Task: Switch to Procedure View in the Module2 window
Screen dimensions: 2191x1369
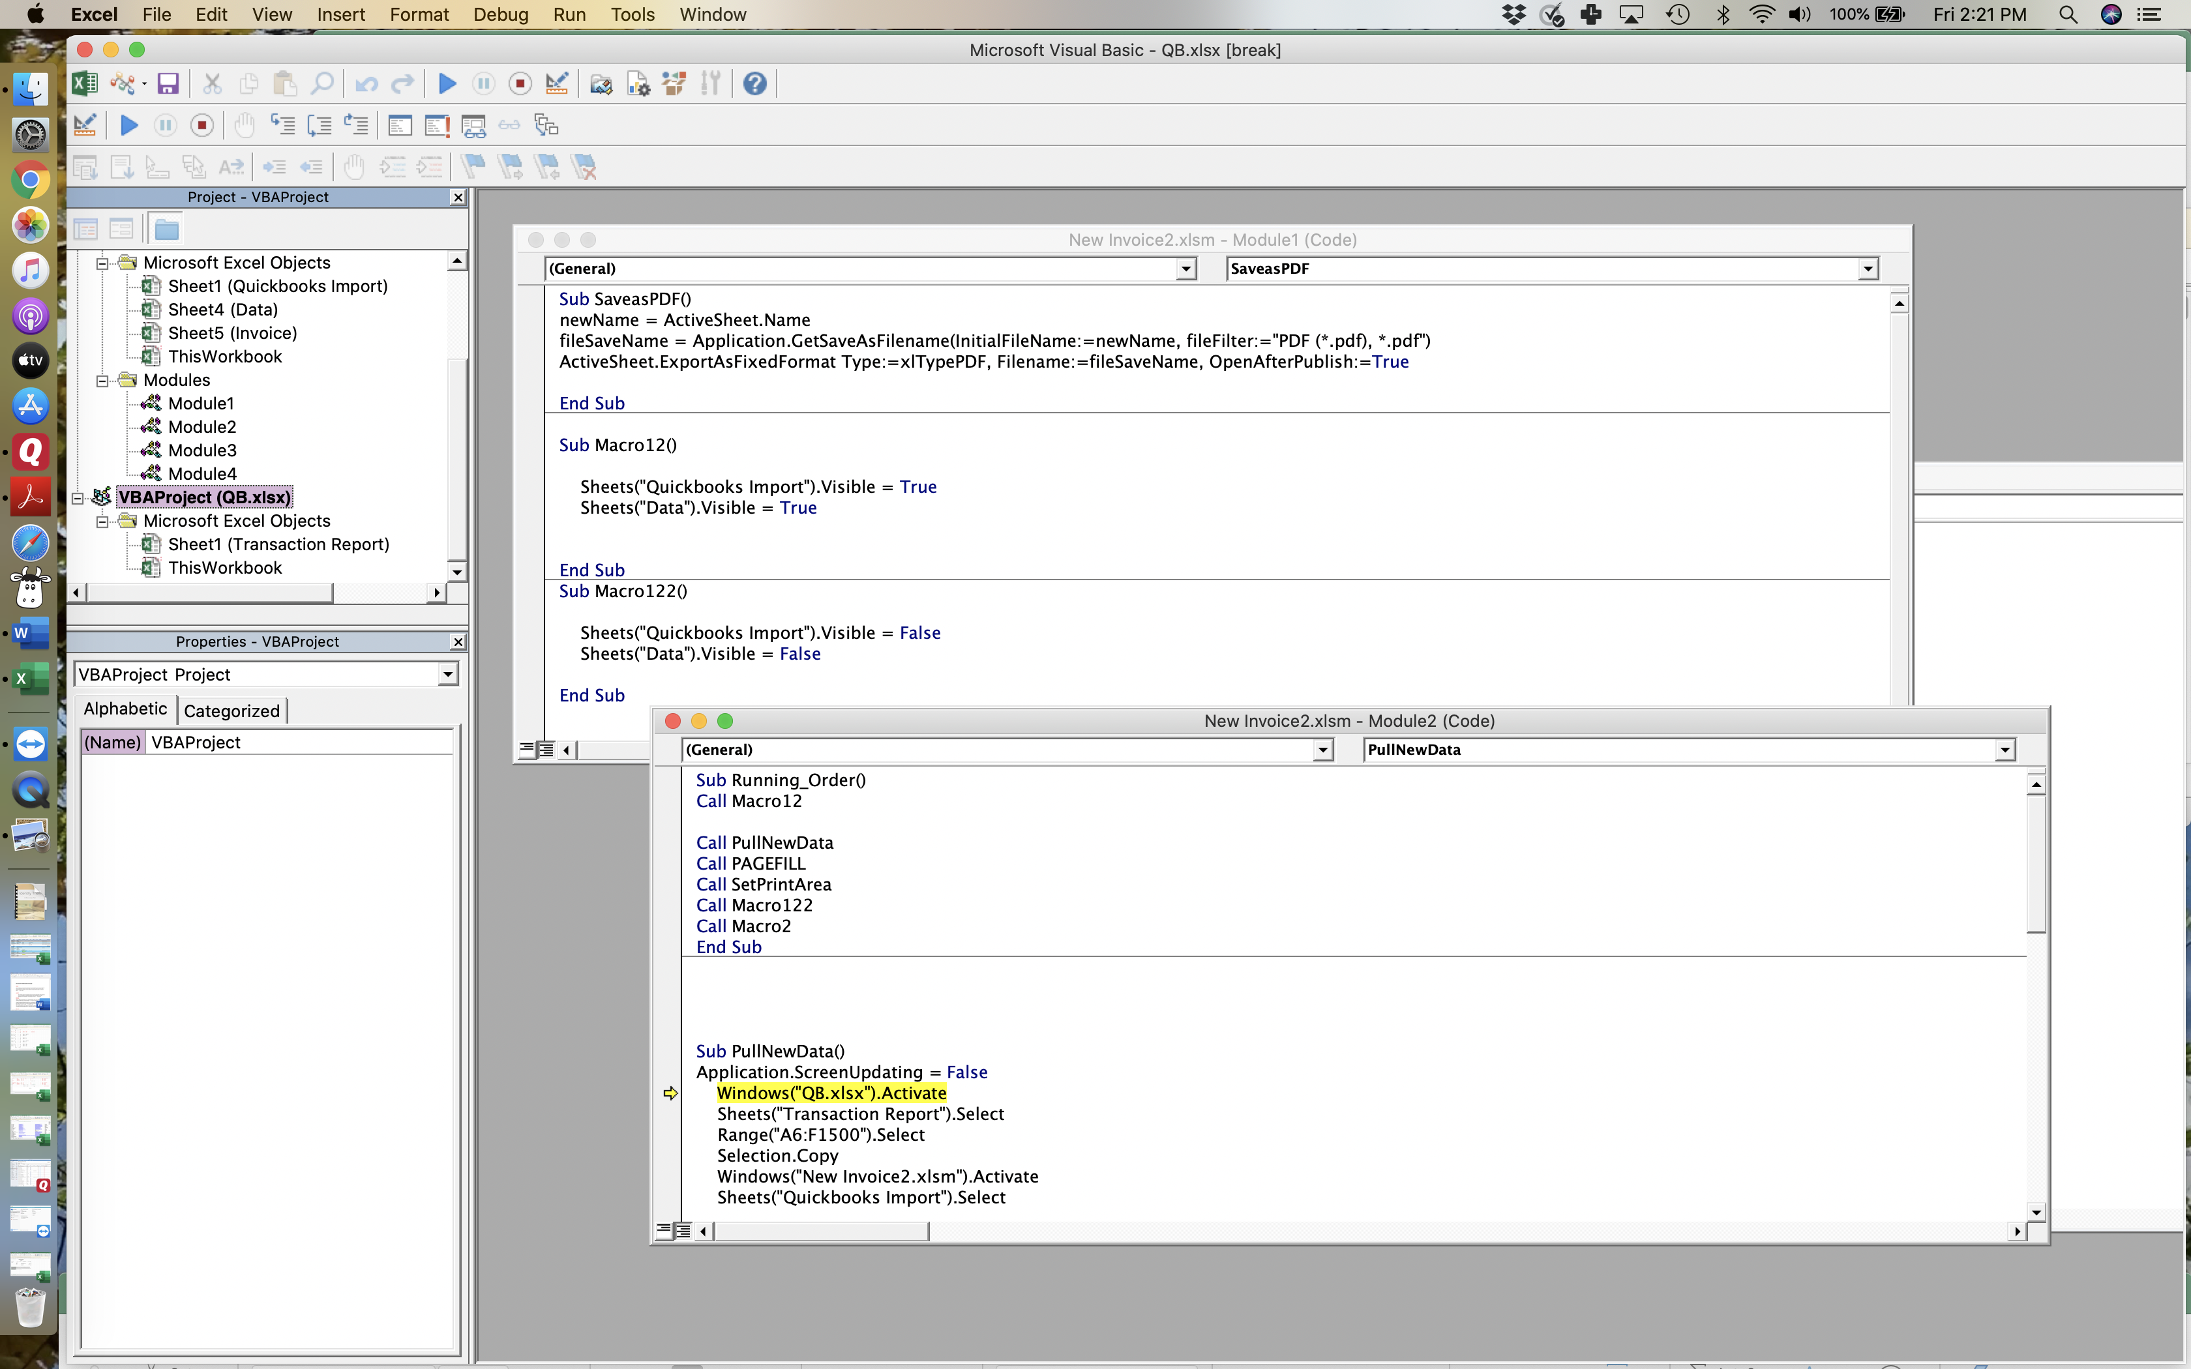Action: tap(664, 1231)
